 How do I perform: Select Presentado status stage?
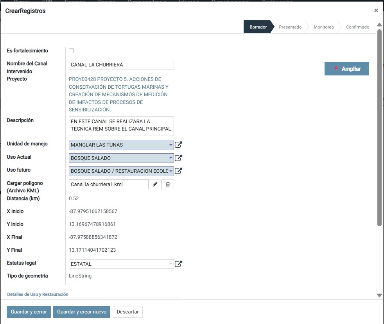(290, 27)
